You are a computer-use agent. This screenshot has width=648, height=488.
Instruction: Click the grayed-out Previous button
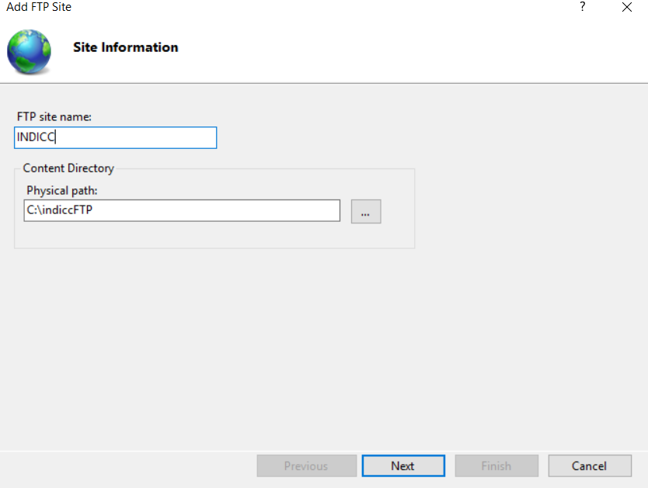[x=305, y=466]
